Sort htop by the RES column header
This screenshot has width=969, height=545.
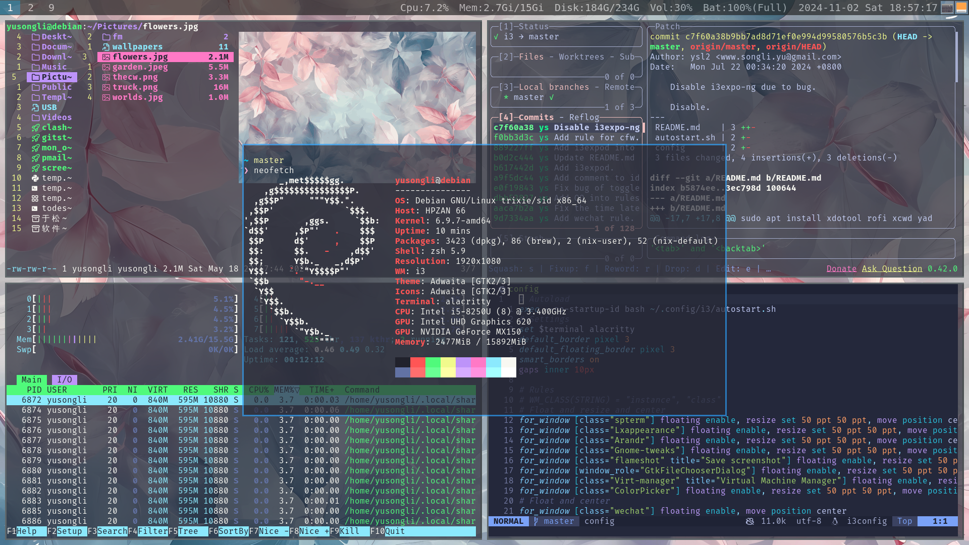point(190,390)
